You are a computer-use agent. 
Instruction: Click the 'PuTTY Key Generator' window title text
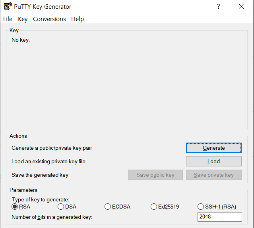coord(43,7)
